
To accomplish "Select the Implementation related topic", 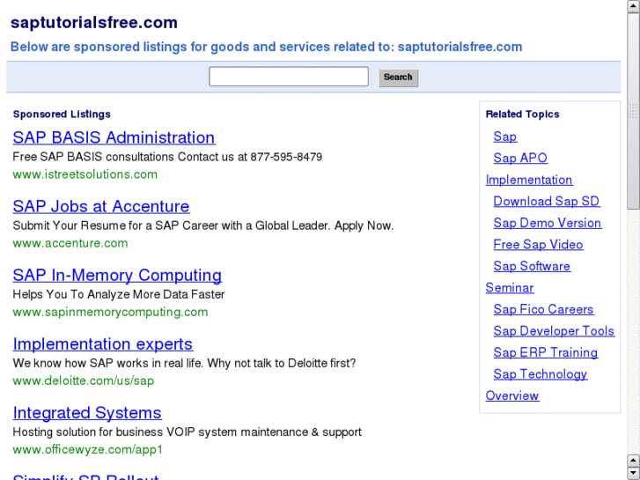I will point(529,180).
